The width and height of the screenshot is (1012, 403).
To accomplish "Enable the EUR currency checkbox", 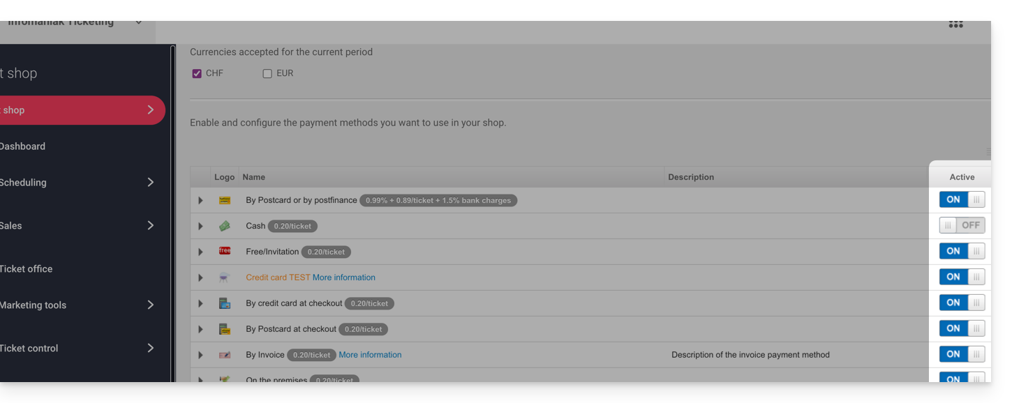I will coord(267,73).
